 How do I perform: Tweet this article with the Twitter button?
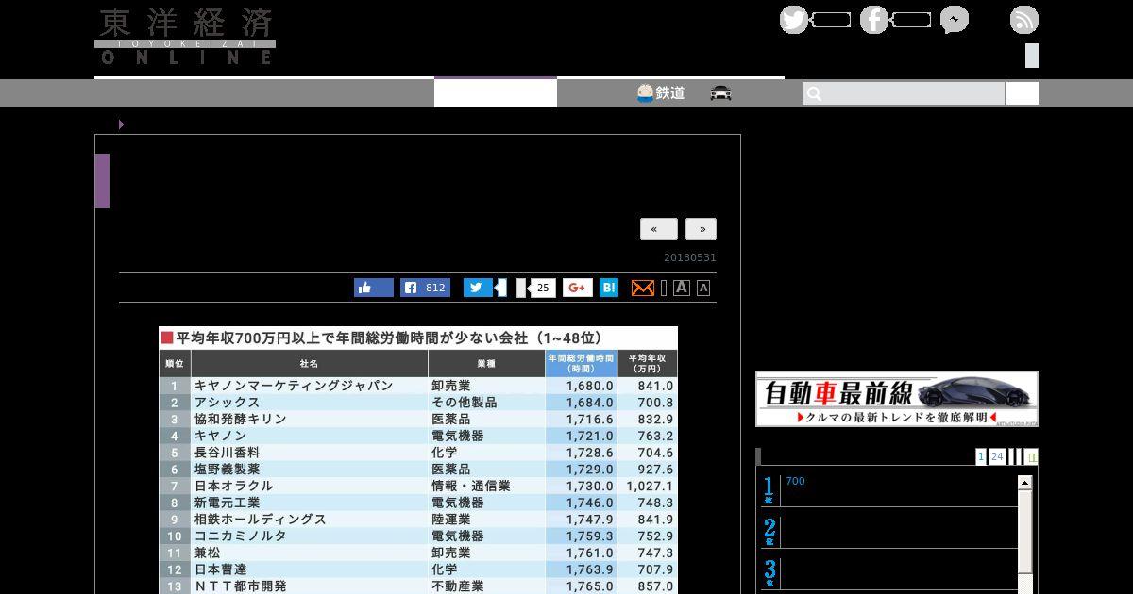[478, 288]
